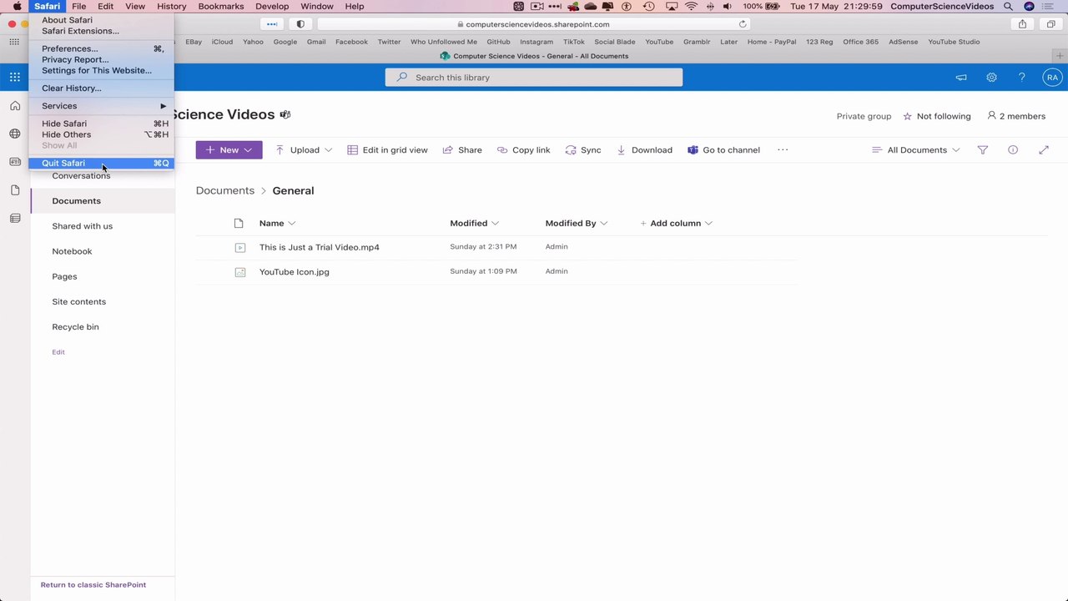The height and width of the screenshot is (601, 1068).
Task: Expand the New button dropdown
Action: [248, 150]
